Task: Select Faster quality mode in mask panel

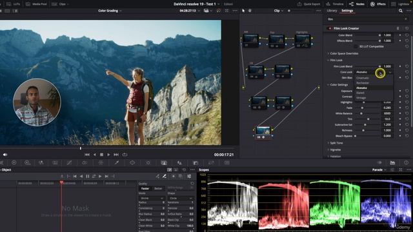Action: tap(145, 188)
